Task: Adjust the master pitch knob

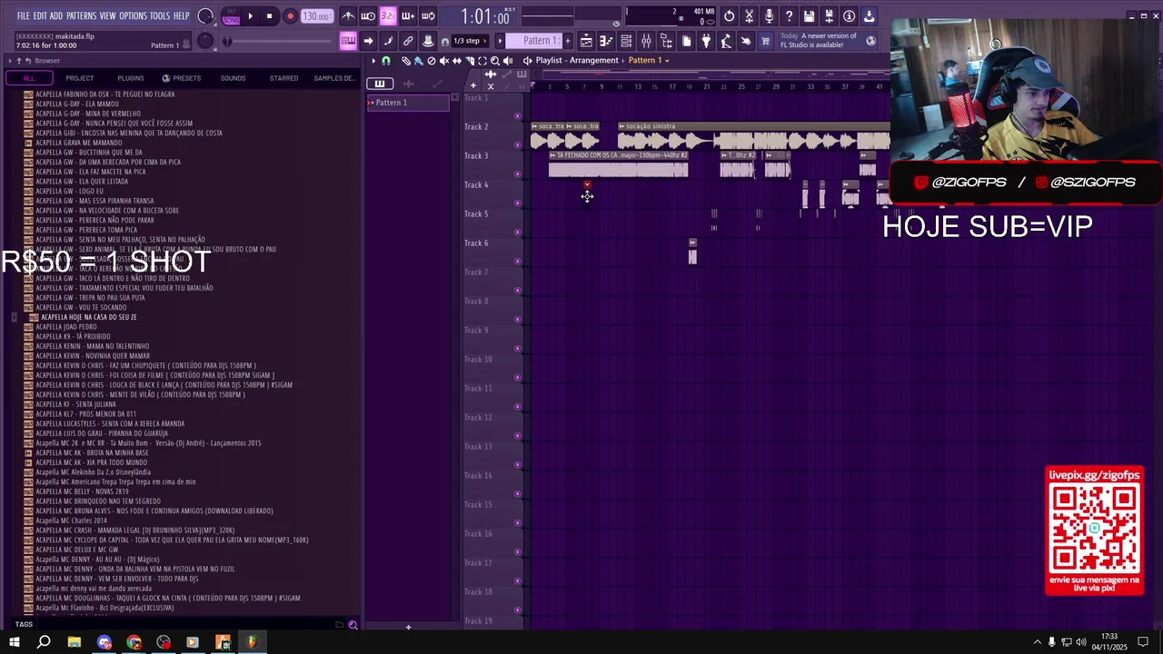Action: [x=205, y=41]
